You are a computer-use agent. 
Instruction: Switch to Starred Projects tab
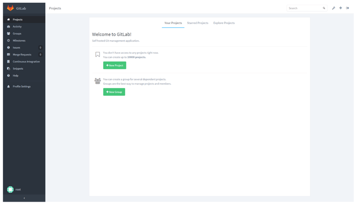pyautogui.click(x=197, y=23)
